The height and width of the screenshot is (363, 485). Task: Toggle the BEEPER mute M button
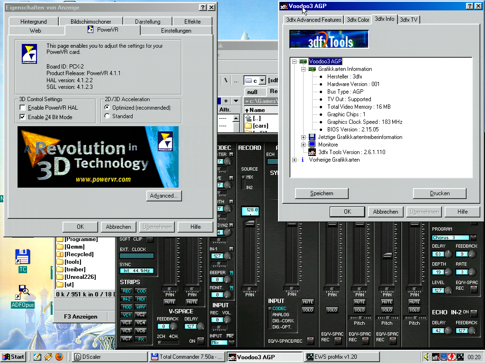click(x=231, y=273)
